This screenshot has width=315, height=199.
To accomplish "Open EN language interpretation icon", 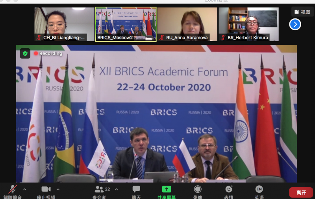I will pos(259,189).
